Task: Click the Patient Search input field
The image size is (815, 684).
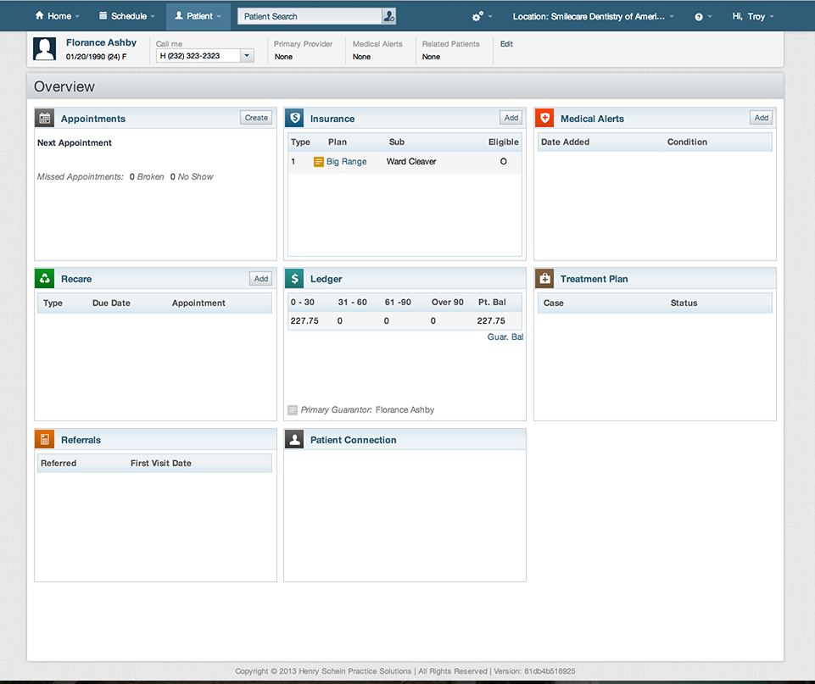Action: point(310,16)
